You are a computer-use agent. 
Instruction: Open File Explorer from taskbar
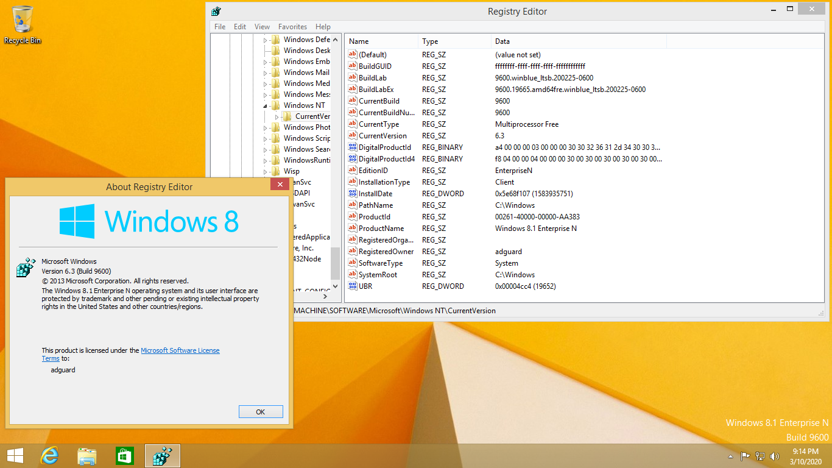pos(87,456)
